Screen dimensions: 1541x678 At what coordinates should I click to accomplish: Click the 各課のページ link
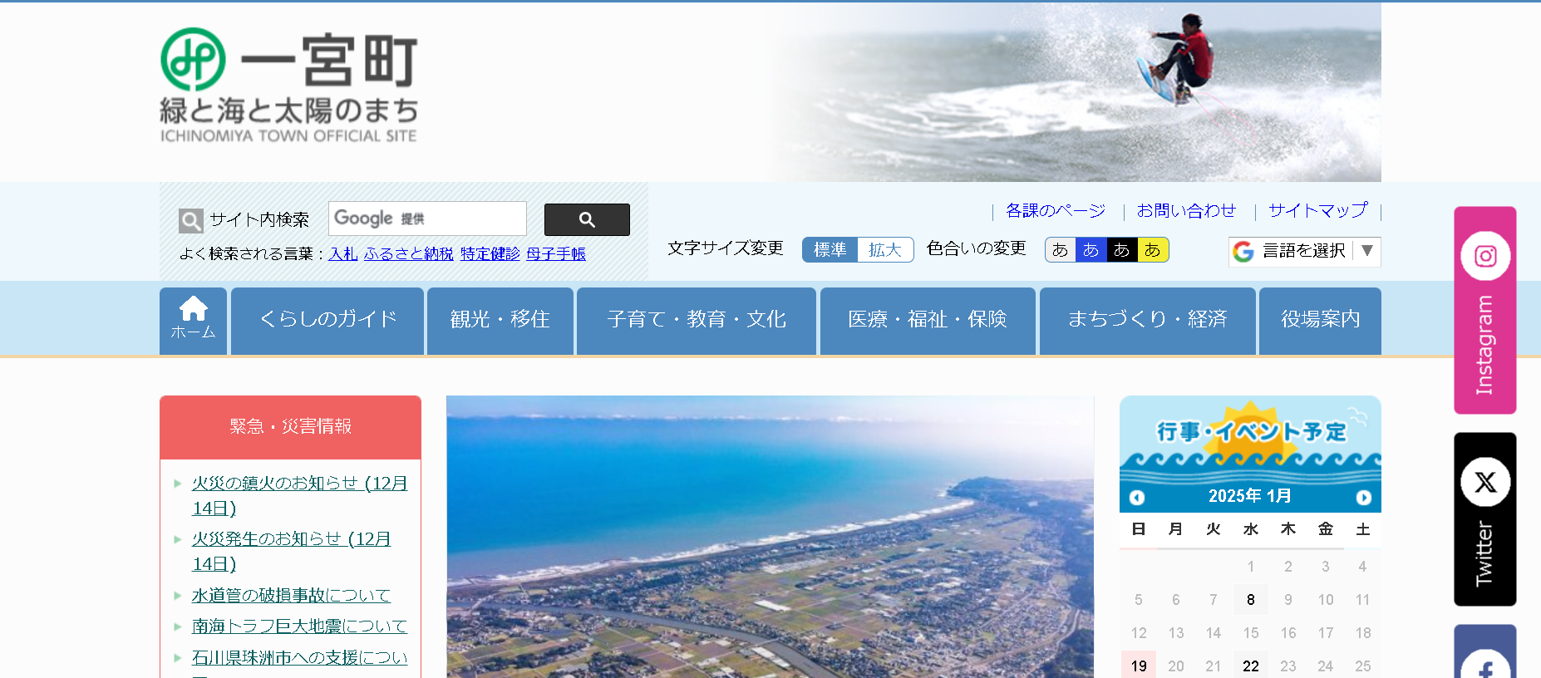point(1056,211)
